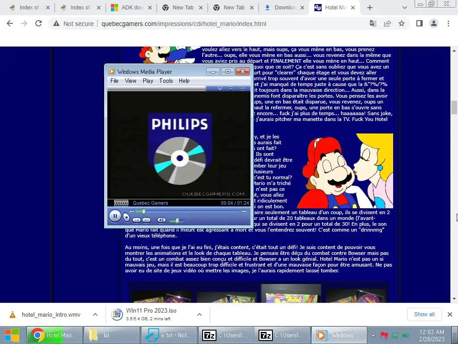
Task: Click the fast-forward arrows on the seek bar
Action: [244, 211]
